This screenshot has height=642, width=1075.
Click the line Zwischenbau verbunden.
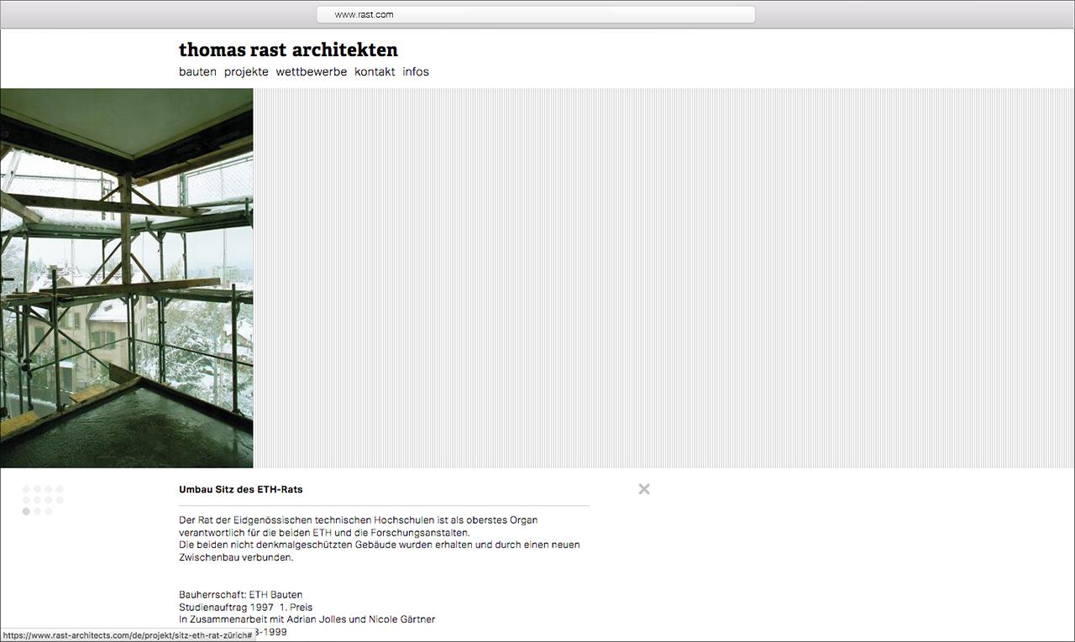(x=236, y=557)
